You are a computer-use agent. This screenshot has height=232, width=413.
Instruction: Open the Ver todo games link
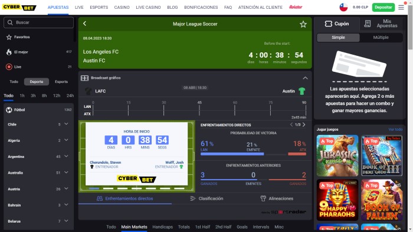pos(395,130)
